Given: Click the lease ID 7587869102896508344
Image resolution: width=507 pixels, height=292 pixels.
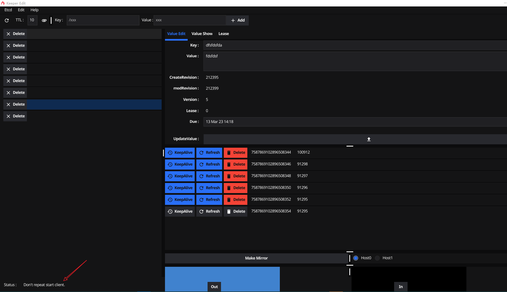Looking at the screenshot, I should (x=271, y=152).
